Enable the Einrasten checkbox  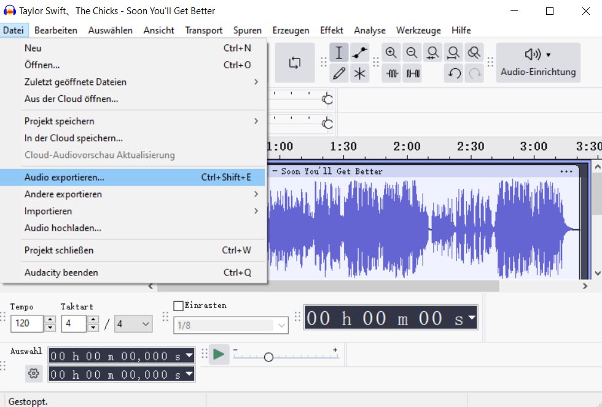pos(178,306)
